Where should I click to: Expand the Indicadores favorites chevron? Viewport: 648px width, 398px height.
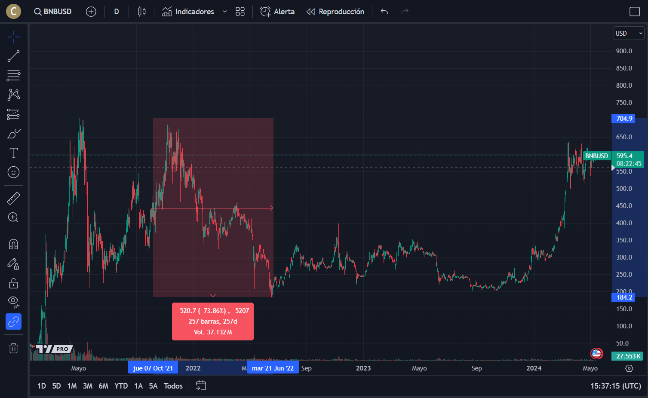[224, 12]
